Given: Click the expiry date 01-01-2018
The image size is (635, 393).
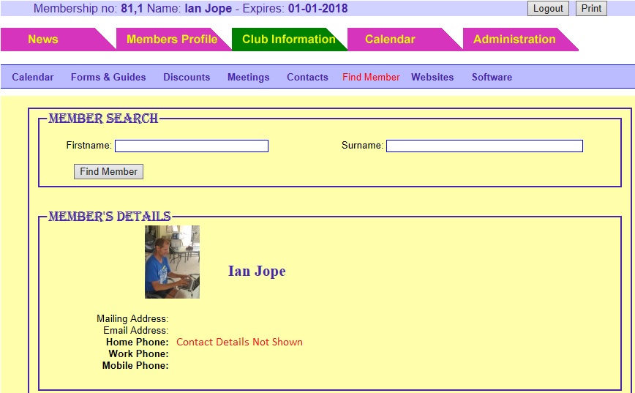Looking at the screenshot, I should [318, 9].
